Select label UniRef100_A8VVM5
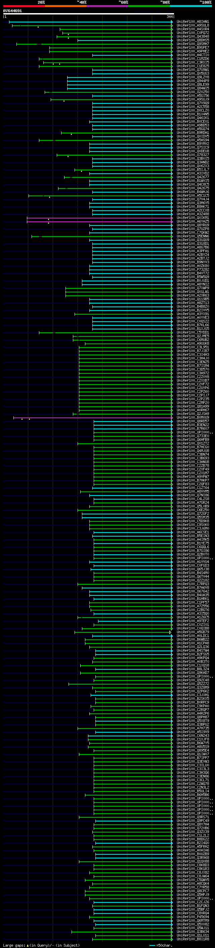The width and height of the screenshot is (215, 948). click(192, 492)
